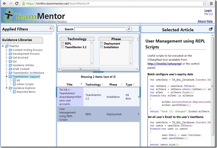Click into the Search text field
217x148 pixels.
tap(100, 29)
